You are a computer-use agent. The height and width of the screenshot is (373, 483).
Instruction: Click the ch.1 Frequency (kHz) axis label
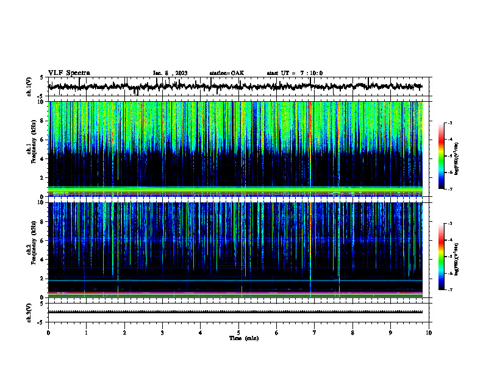[x=32, y=149]
